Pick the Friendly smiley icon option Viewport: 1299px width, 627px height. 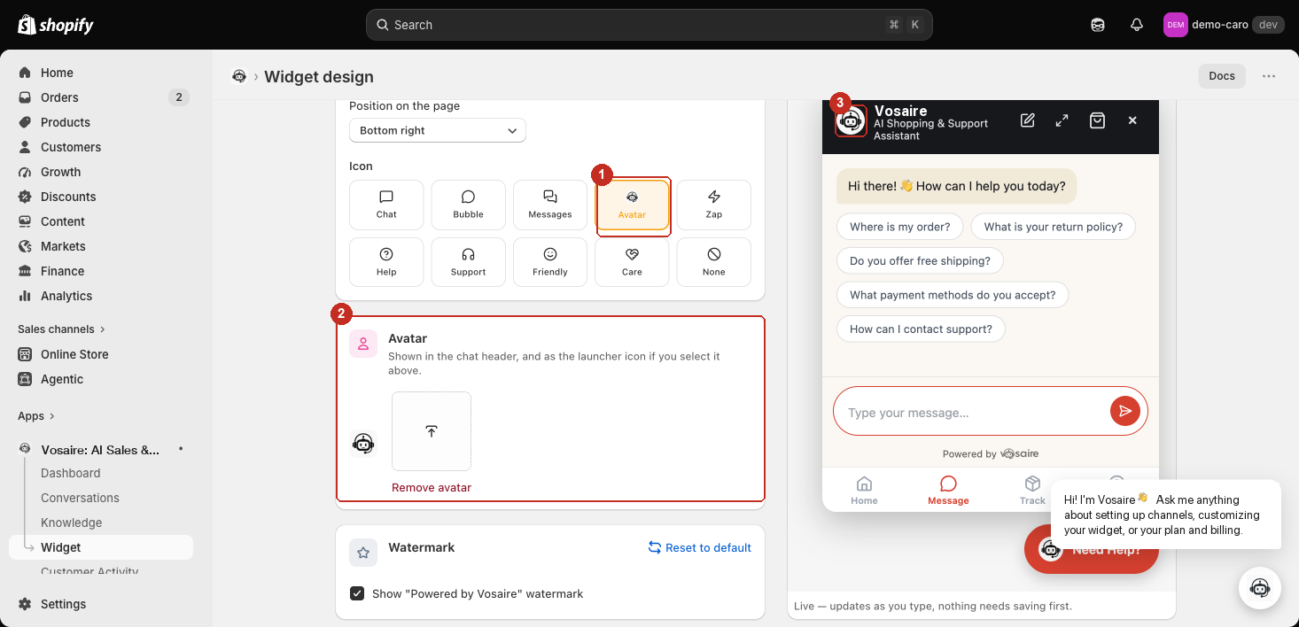(550, 262)
